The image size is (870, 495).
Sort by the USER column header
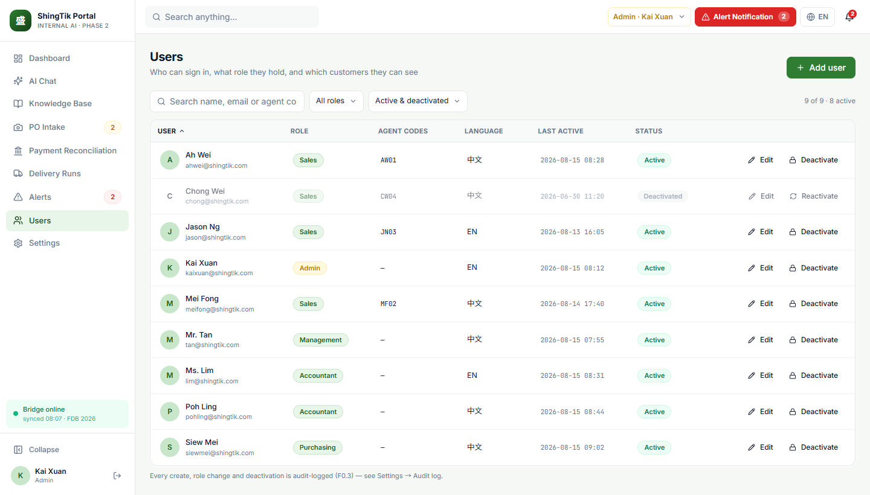171,131
